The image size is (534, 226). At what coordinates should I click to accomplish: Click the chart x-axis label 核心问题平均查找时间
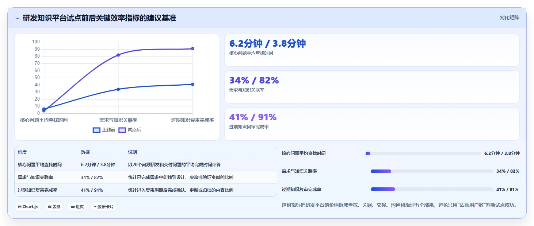(x=44, y=120)
